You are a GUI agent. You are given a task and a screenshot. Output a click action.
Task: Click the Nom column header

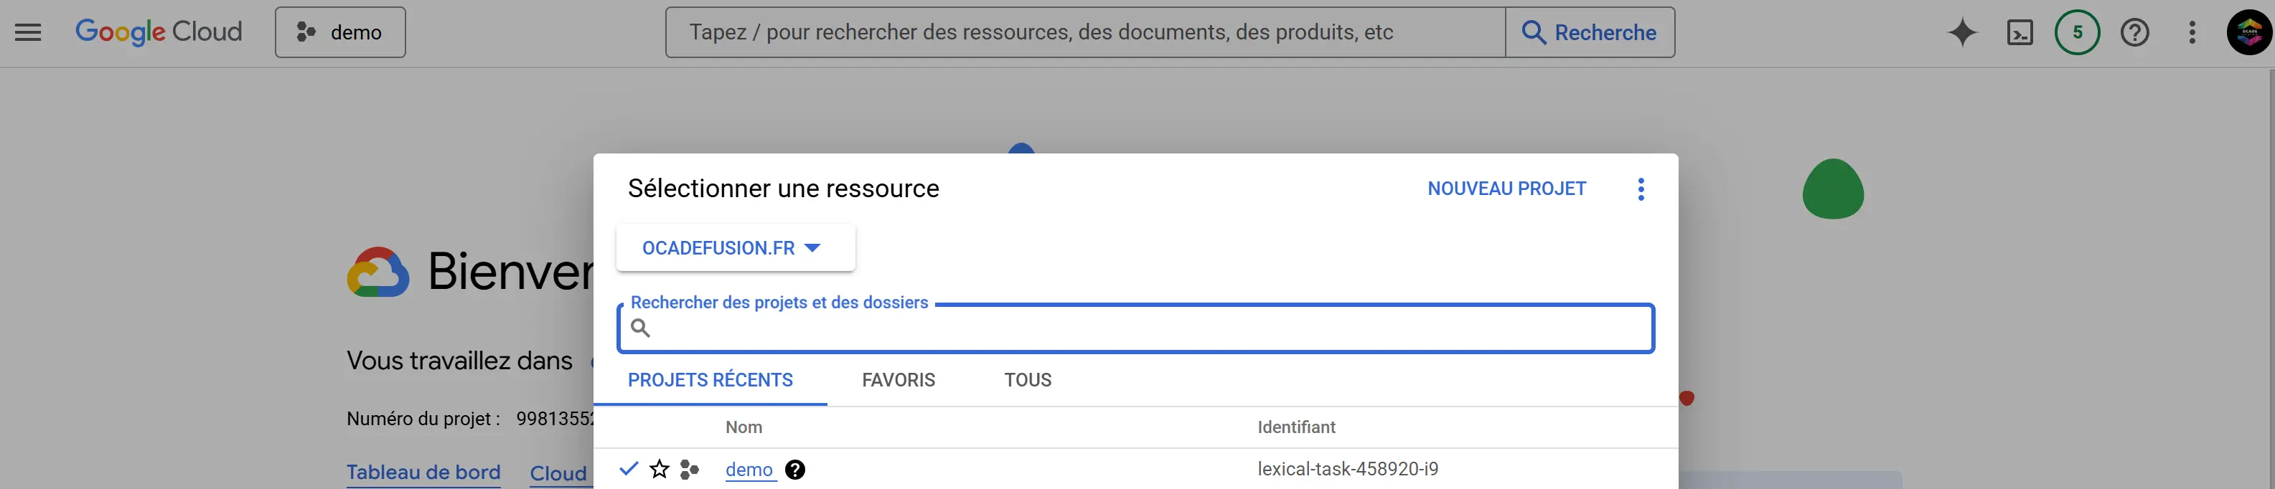(744, 427)
